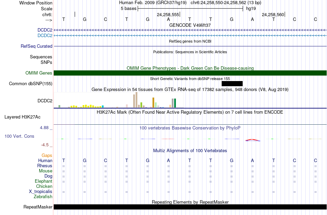Image resolution: width=327 pixels, height=215 pixels.
Task: Select the Dog alignment row label
Action: coord(48,176)
